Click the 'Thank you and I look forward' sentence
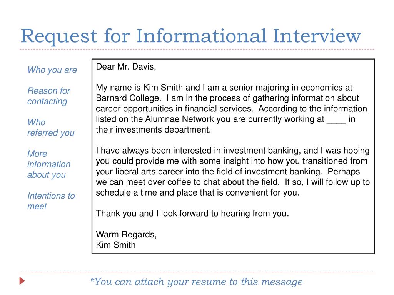Screen dimensions: 394x295 pyautogui.click(x=192, y=214)
